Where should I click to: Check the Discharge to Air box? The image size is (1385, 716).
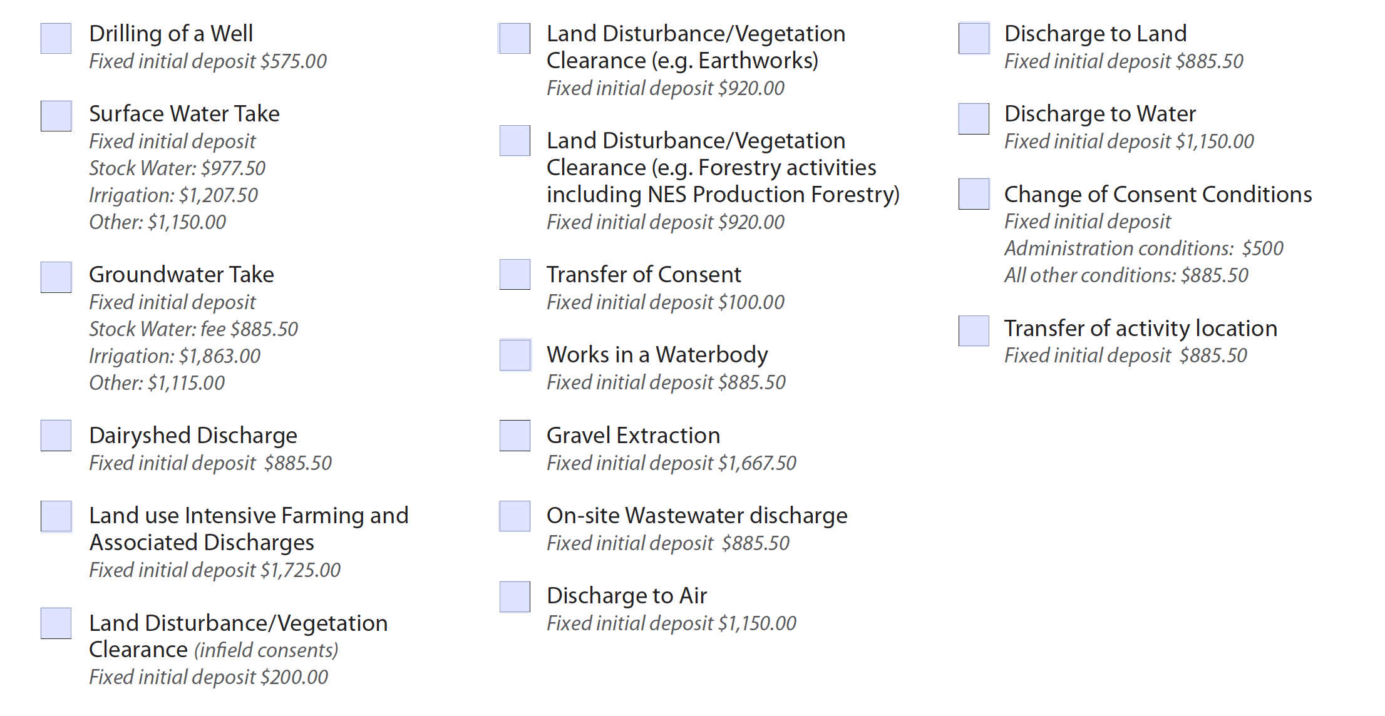pyautogui.click(x=515, y=597)
